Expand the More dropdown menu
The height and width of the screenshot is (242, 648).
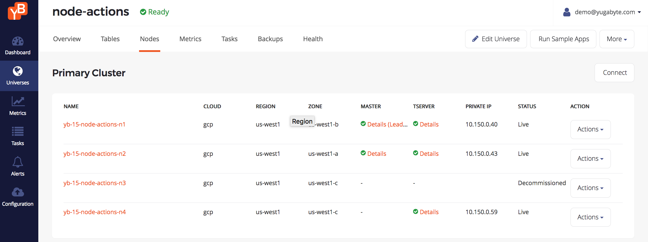point(617,39)
